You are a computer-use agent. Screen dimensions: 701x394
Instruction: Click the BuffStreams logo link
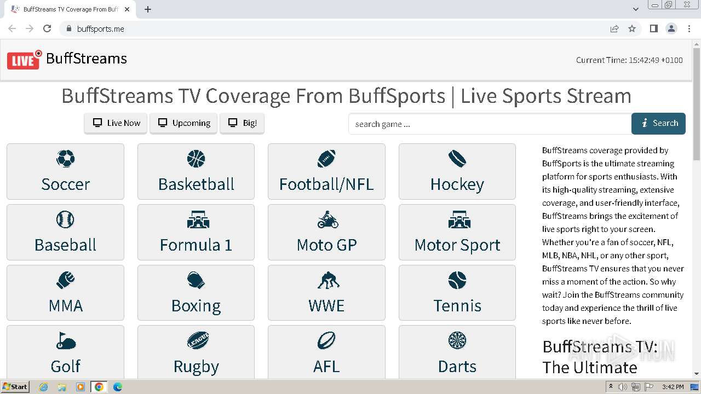pyautogui.click(x=67, y=59)
